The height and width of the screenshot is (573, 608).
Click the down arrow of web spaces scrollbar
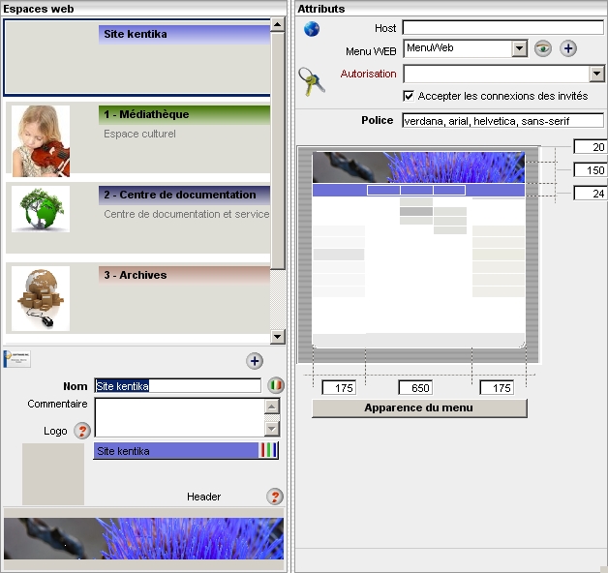click(x=277, y=336)
